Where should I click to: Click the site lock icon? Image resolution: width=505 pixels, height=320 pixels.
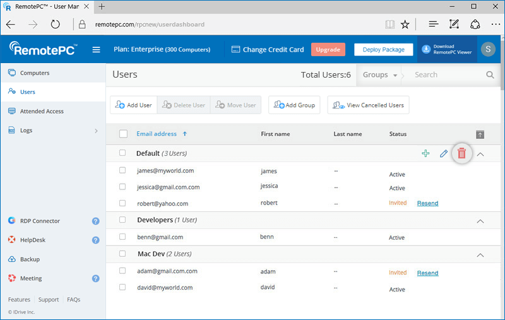[x=82, y=24]
